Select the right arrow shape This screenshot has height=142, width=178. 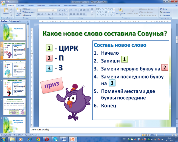coord(106,12)
